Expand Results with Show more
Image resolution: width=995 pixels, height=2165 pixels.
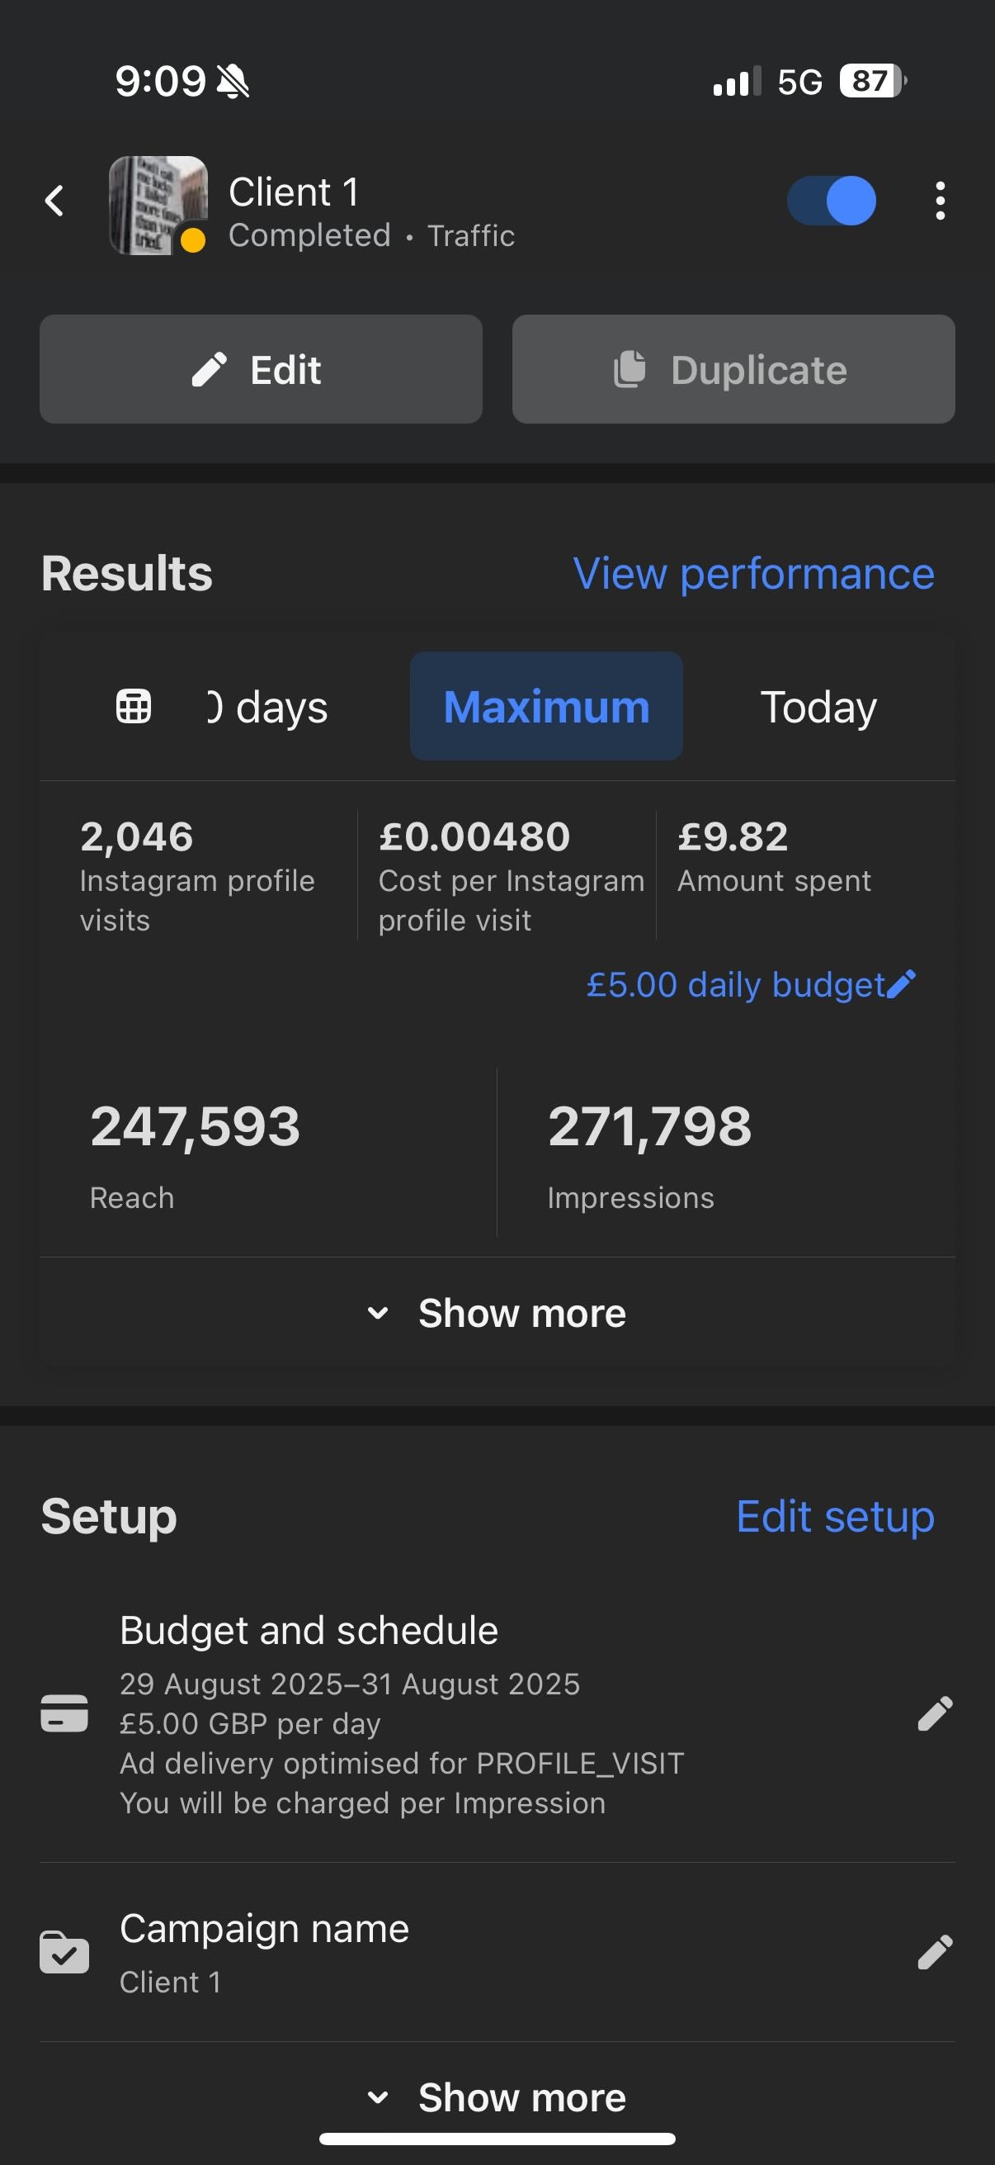pos(498,1313)
